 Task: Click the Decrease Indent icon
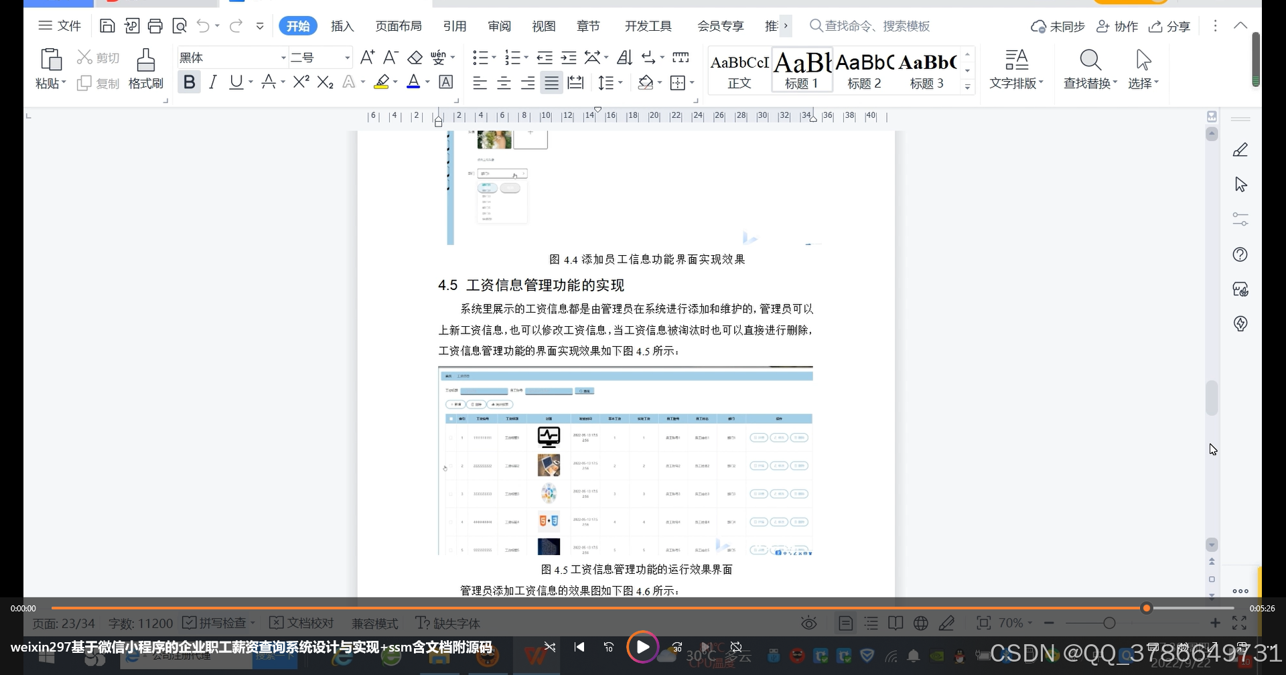(x=545, y=57)
